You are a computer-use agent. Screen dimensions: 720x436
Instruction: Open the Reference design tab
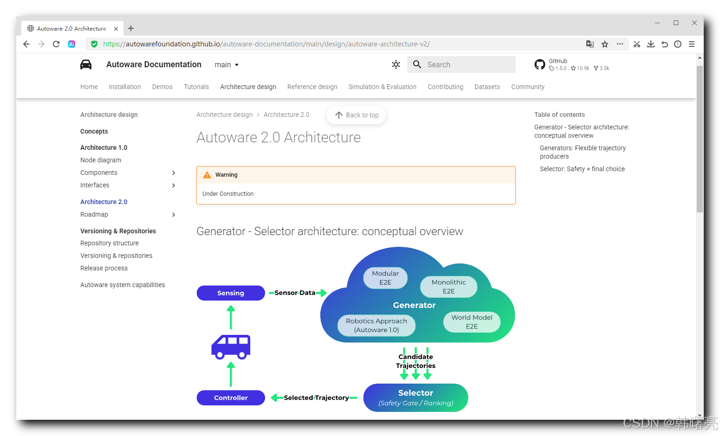coord(312,87)
